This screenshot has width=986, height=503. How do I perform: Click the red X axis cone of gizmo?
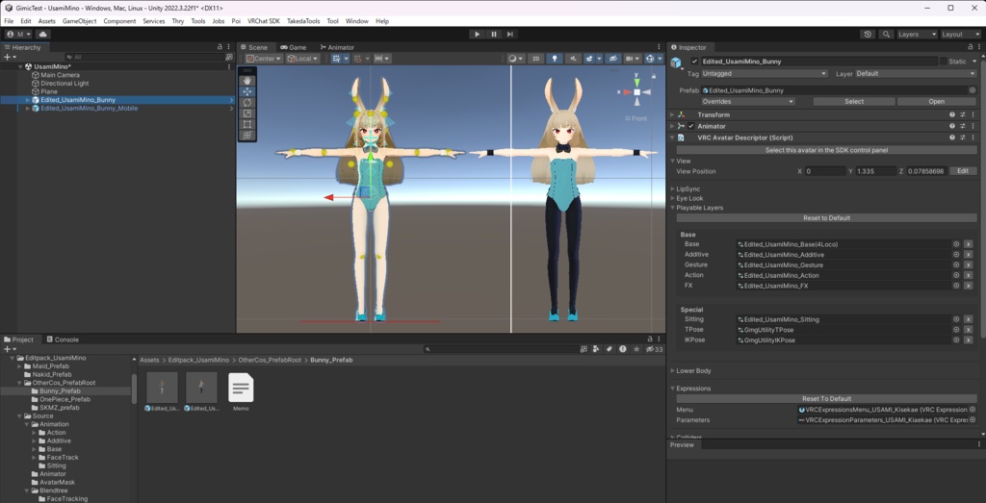[x=626, y=92]
